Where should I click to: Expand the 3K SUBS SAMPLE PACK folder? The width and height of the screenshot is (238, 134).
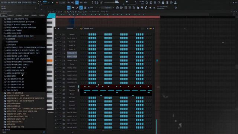coord(17,19)
